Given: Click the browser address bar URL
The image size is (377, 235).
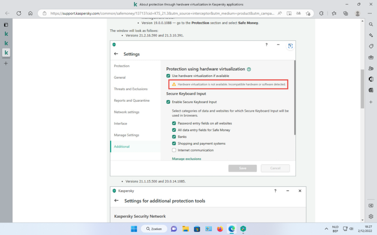Looking at the screenshot, I should [162, 14].
